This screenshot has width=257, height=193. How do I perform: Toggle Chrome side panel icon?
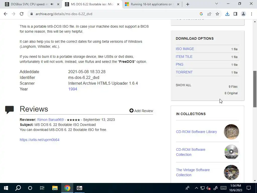[235, 14]
